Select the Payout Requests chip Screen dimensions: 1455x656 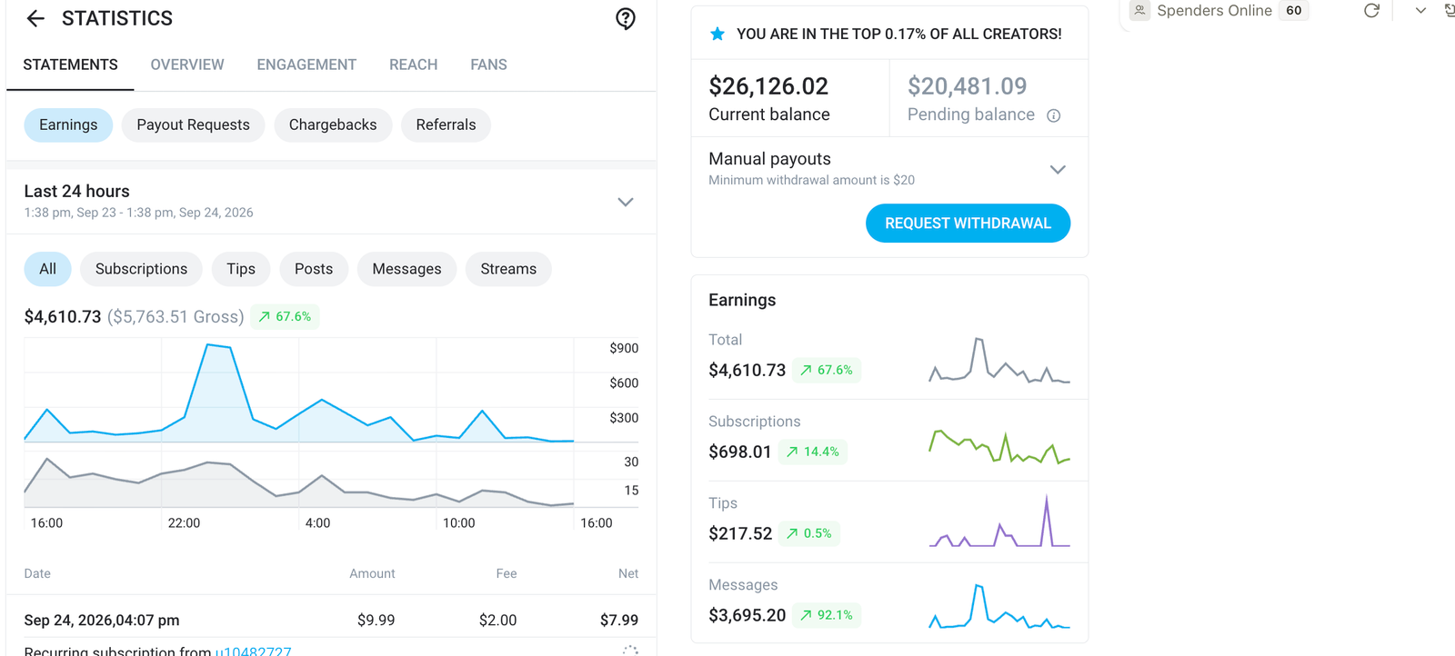tap(193, 124)
